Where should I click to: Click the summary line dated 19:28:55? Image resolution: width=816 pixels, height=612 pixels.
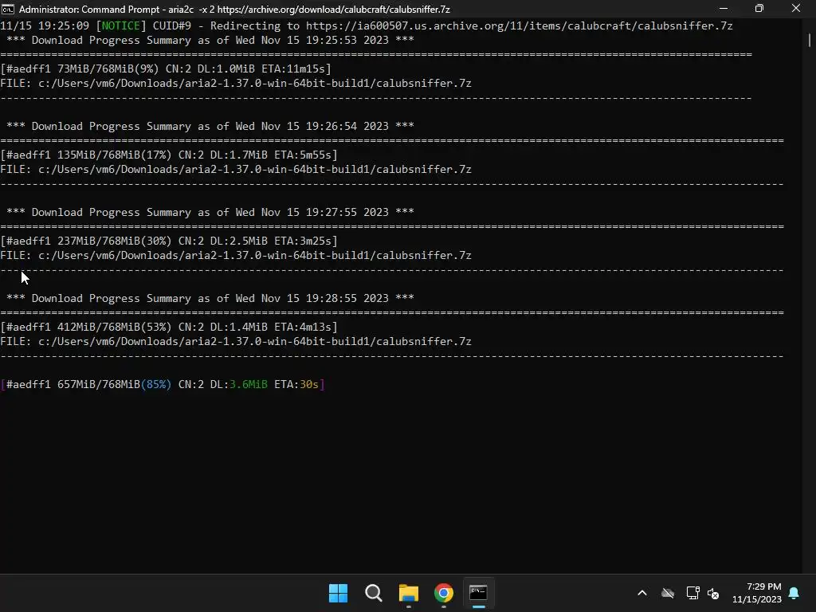point(210,298)
